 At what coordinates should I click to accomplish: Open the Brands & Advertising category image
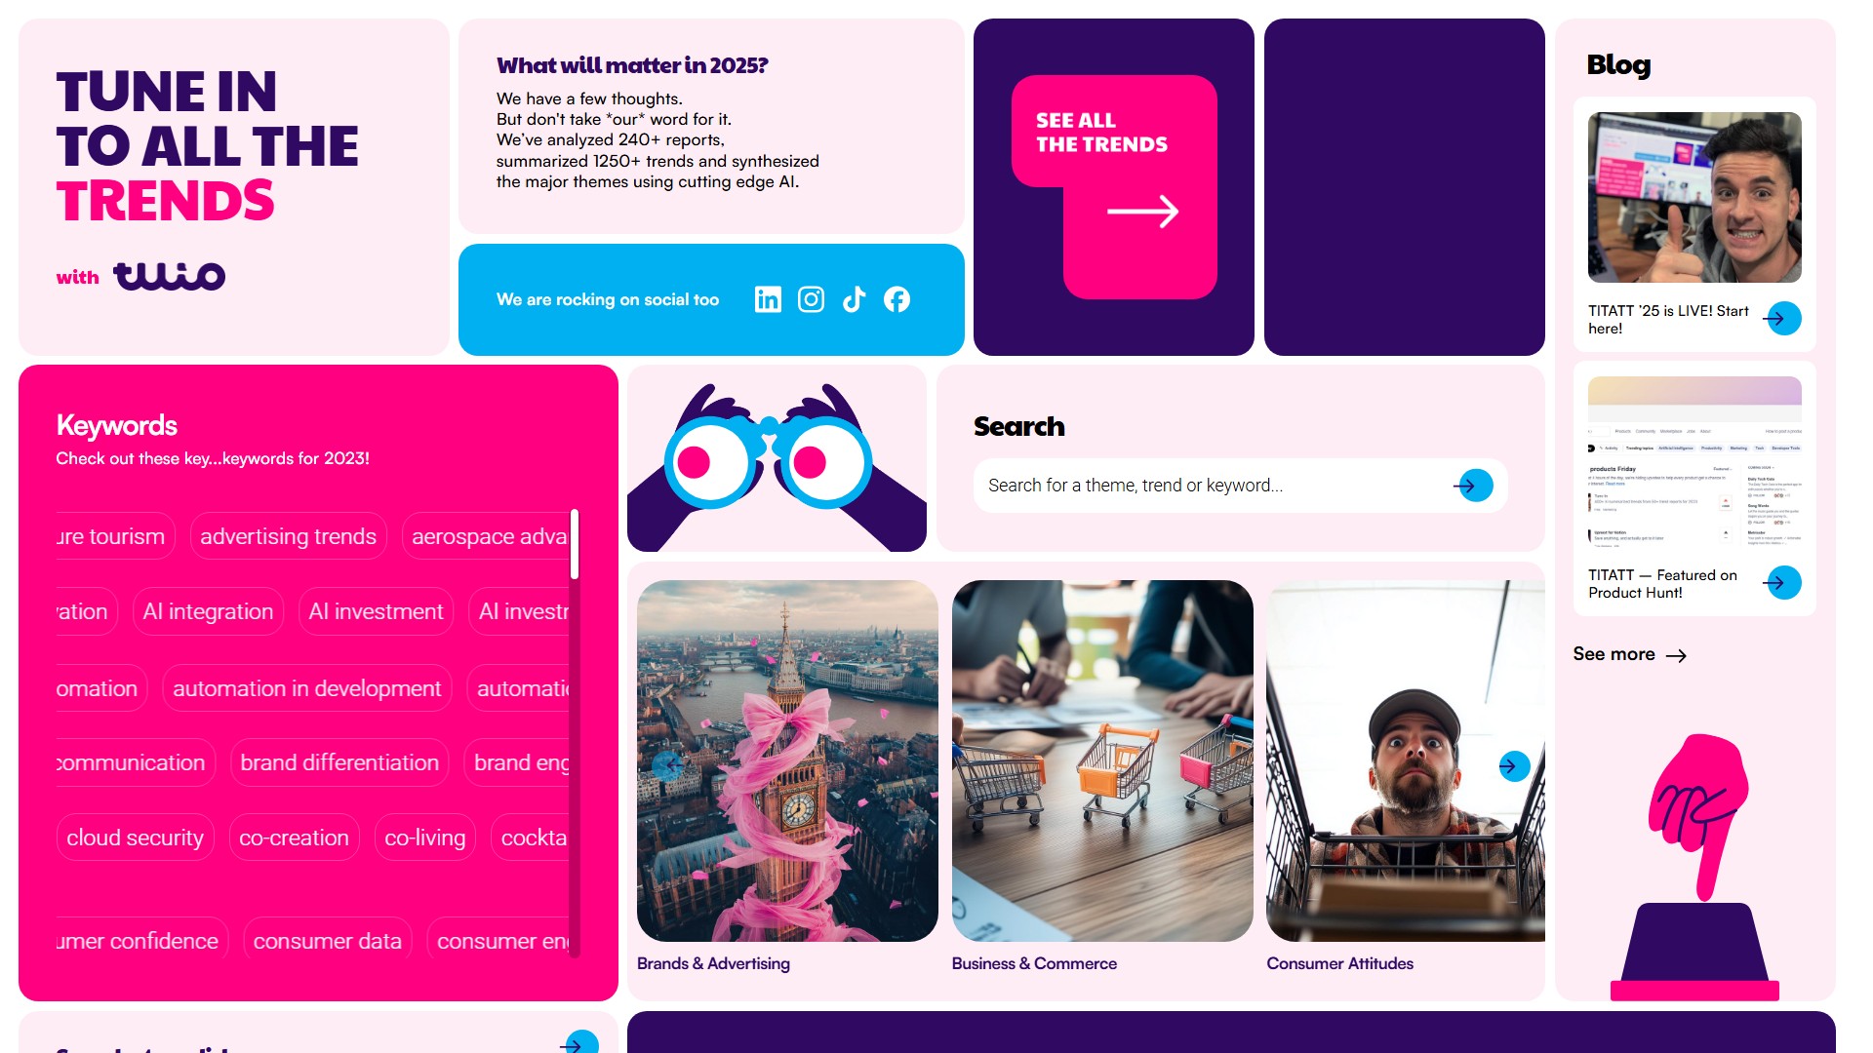[787, 760]
